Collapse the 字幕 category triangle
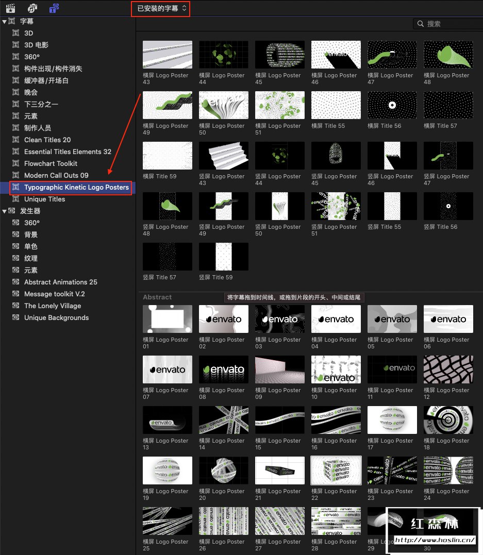 (x=4, y=22)
